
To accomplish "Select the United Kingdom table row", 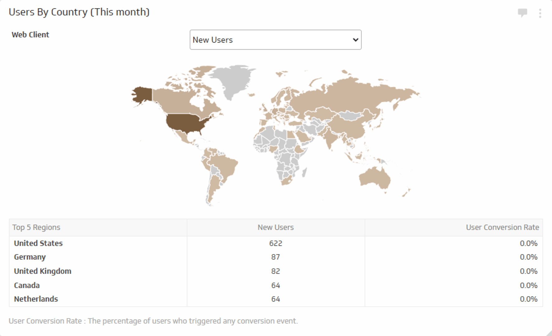I will (x=43, y=271).
